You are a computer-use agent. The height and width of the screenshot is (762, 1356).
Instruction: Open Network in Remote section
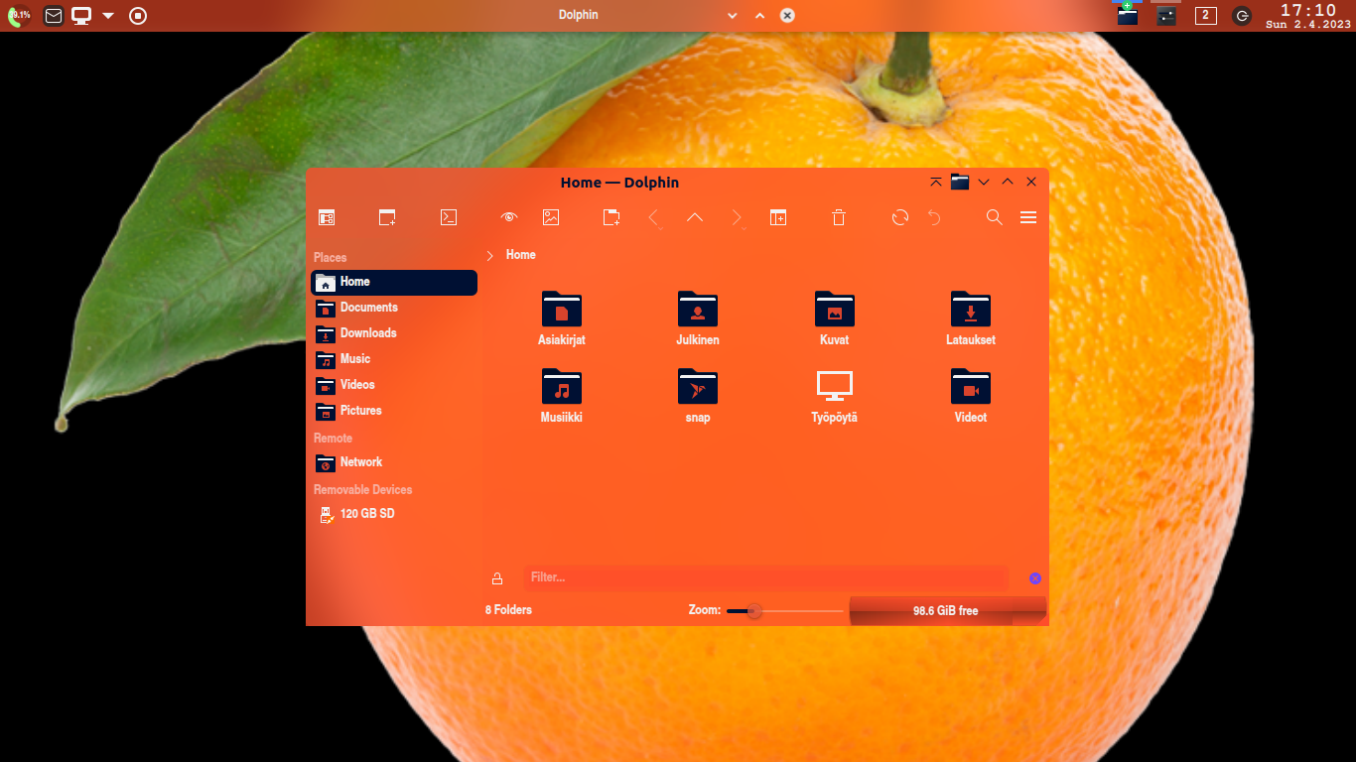394,462
